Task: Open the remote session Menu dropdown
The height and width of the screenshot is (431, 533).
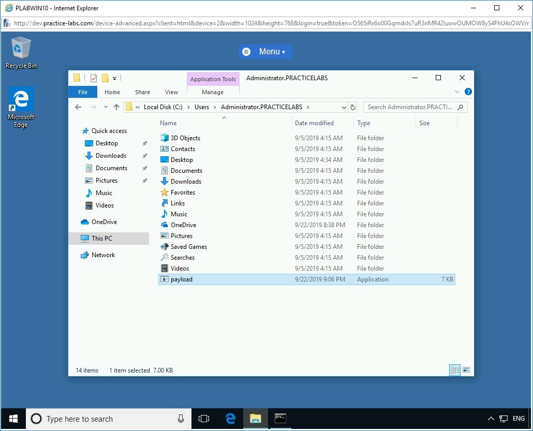Action: tap(265, 52)
